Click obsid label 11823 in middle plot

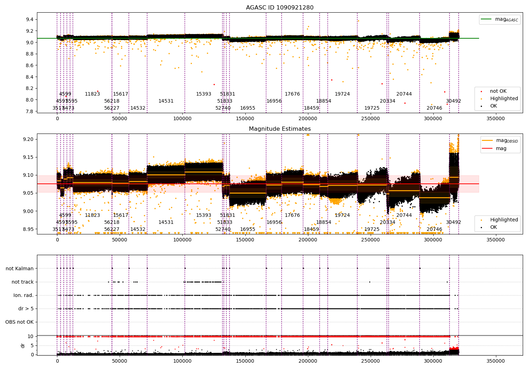[92, 215]
